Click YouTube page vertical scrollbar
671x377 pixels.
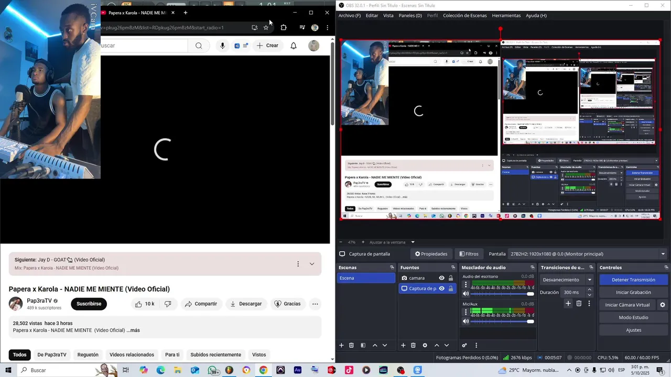point(332,84)
